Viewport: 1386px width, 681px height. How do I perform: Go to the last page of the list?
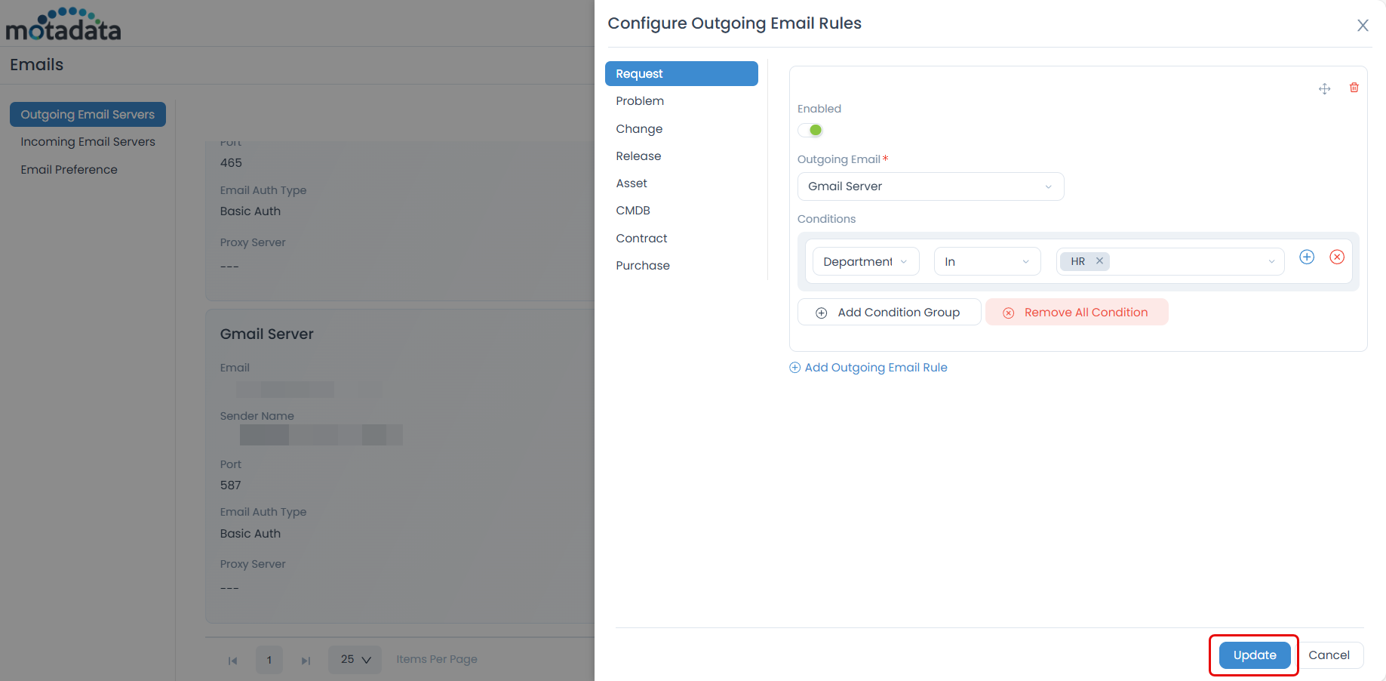pyautogui.click(x=306, y=661)
